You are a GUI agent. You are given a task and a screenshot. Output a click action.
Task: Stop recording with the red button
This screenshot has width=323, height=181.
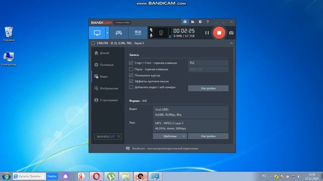pyautogui.click(x=219, y=33)
